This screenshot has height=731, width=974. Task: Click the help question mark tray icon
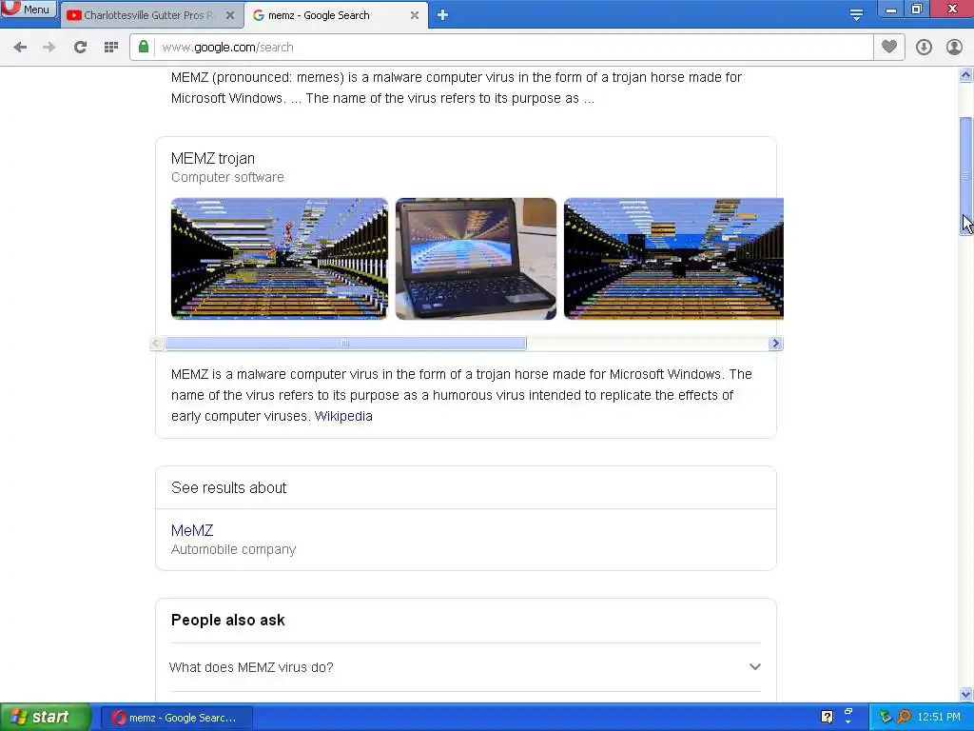(827, 717)
